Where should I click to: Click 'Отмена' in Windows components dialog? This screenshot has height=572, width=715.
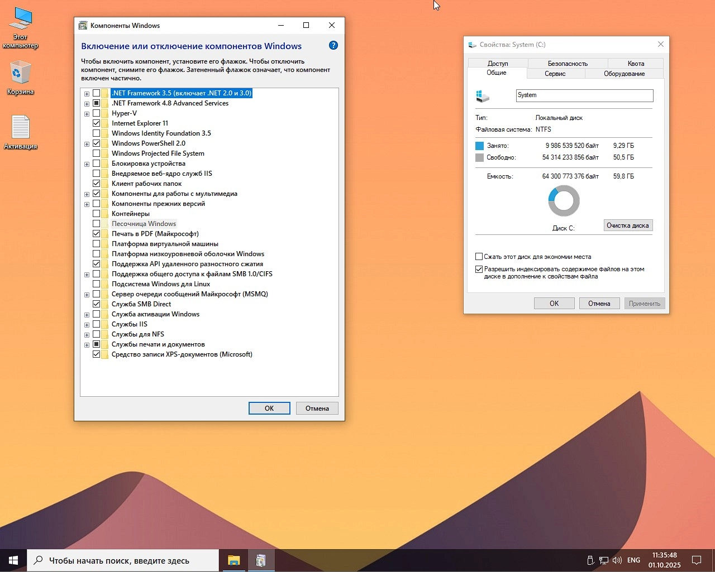click(x=317, y=408)
